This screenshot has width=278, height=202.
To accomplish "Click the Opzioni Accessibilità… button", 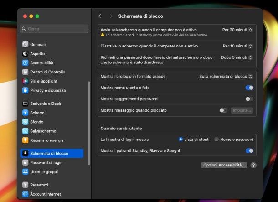I will [224, 165].
